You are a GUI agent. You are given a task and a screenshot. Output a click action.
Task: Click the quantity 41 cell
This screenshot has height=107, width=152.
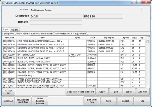click(x=142, y=41)
